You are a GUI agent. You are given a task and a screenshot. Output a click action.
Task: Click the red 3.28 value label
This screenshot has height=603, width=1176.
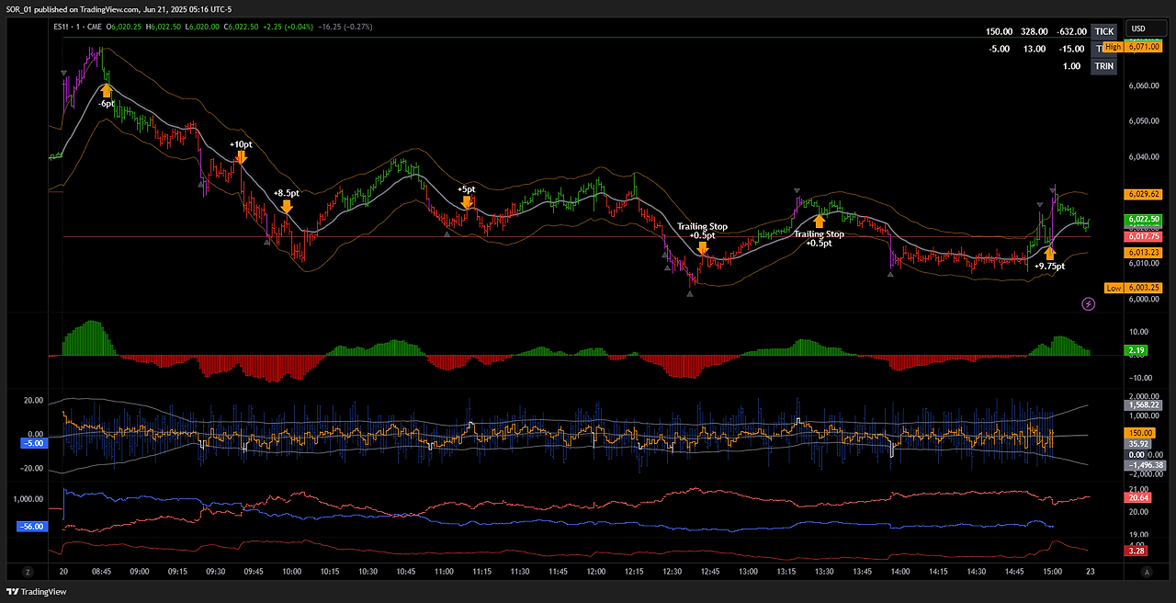(x=1137, y=551)
